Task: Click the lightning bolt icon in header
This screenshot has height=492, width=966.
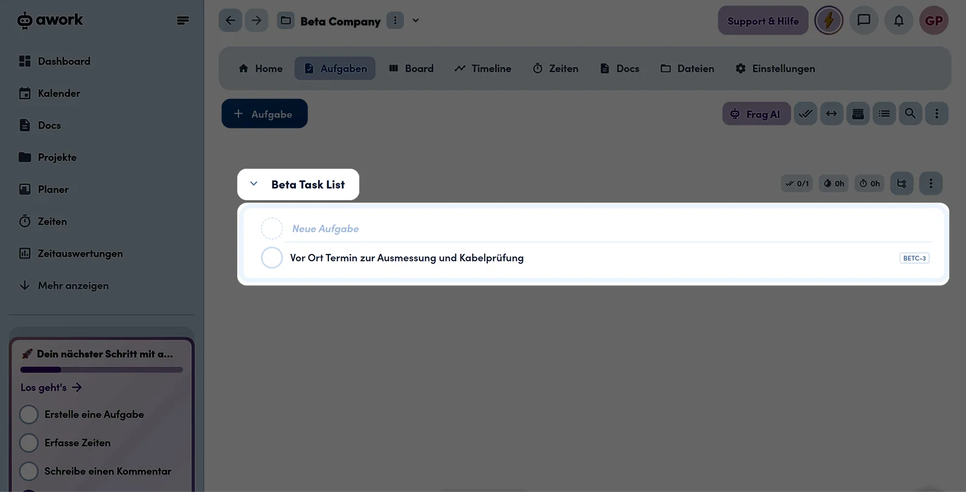Action: click(828, 20)
